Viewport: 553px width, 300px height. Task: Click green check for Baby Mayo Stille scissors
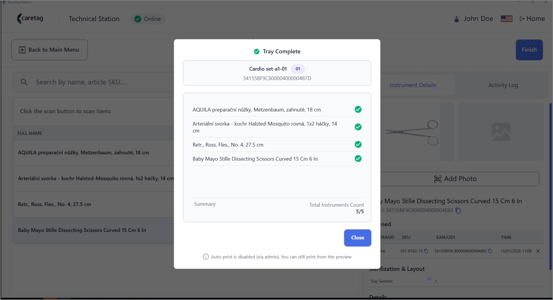tap(358, 159)
